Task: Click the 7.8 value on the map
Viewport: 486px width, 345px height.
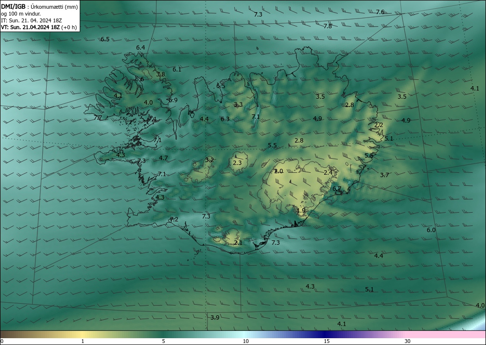Action: [328, 26]
